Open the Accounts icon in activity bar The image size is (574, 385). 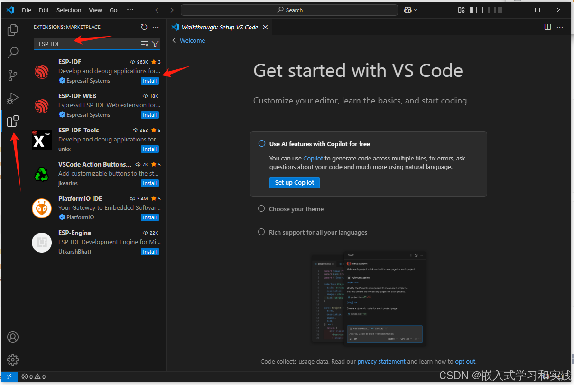[13, 337]
